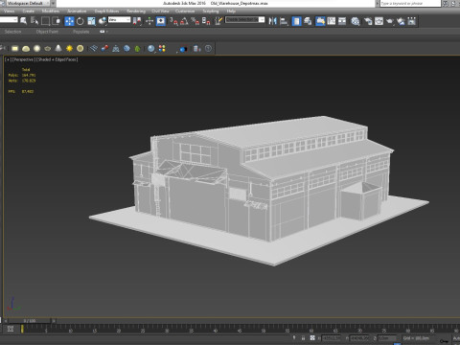Open the Modifiers menu
460x345 pixels.
(x=51, y=11)
